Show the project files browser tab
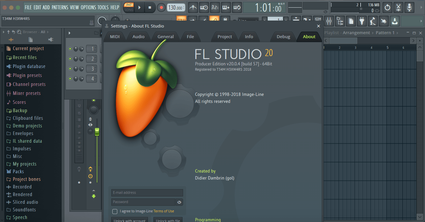This screenshot has height=222, width=425. [x=31, y=39]
